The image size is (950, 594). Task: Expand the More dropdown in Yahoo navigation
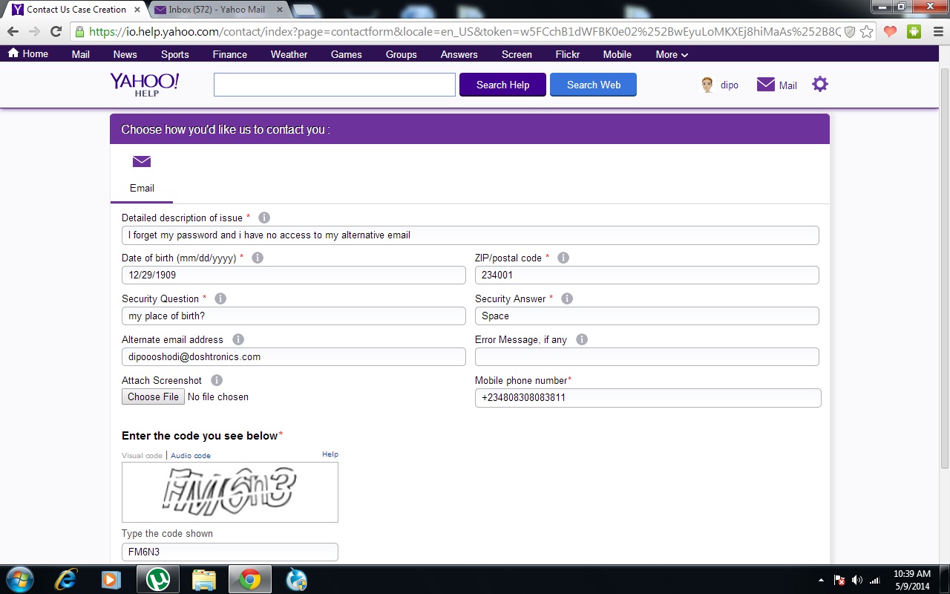[672, 54]
